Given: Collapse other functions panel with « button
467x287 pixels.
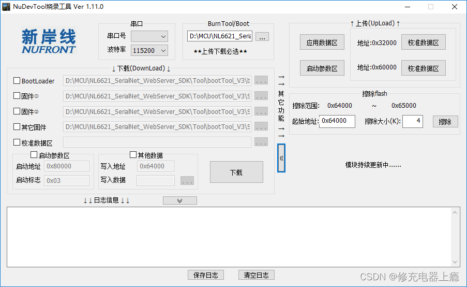Looking at the screenshot, I should 281,158.
